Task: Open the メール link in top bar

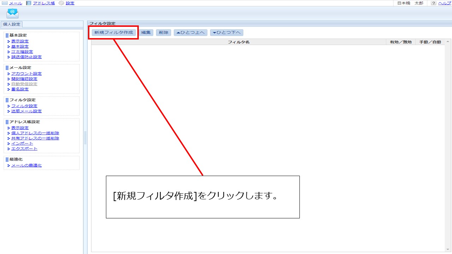Action: 16,3
